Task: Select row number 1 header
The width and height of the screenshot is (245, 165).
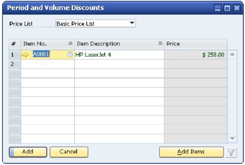Action: point(15,55)
